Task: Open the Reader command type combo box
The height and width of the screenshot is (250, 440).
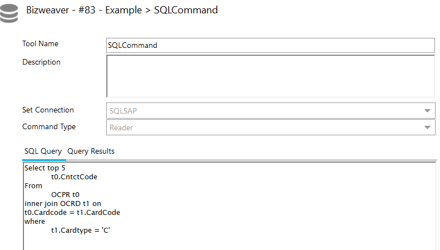Action: (x=270, y=128)
